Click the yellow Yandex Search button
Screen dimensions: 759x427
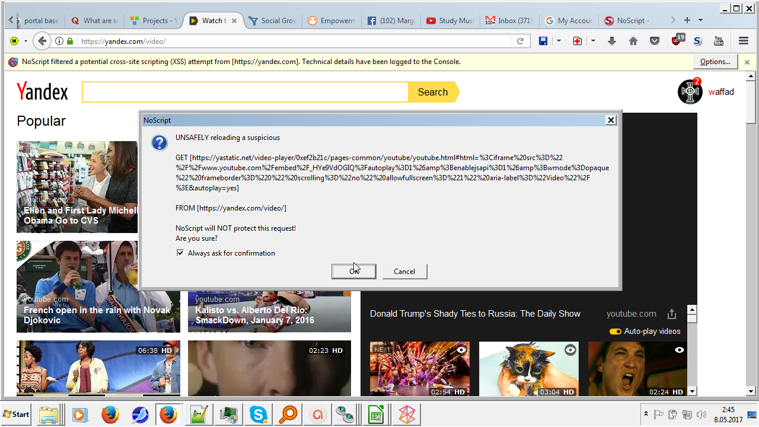[433, 92]
